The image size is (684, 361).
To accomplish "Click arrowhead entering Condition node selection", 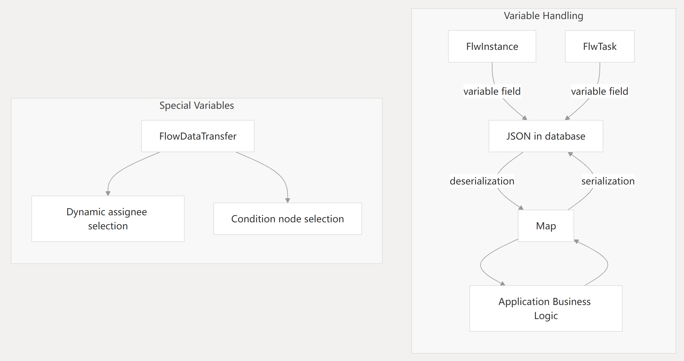I will click(x=288, y=200).
